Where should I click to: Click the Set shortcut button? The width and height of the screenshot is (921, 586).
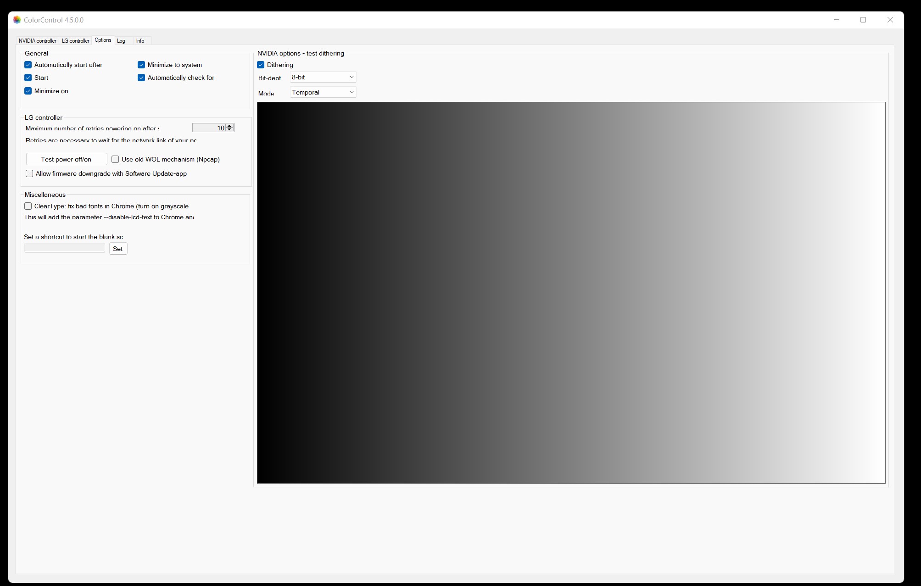(118, 249)
